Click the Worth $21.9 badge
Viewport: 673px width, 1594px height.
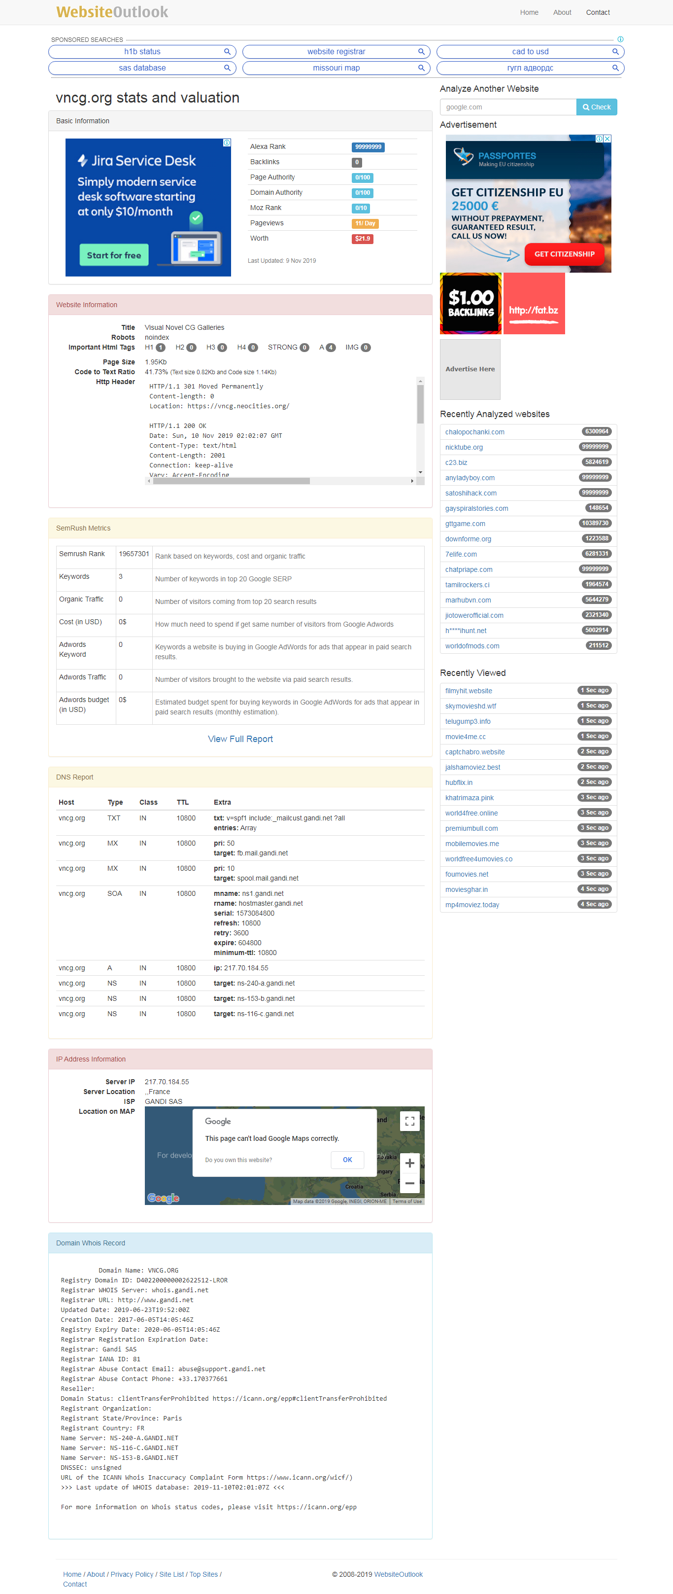(x=363, y=239)
